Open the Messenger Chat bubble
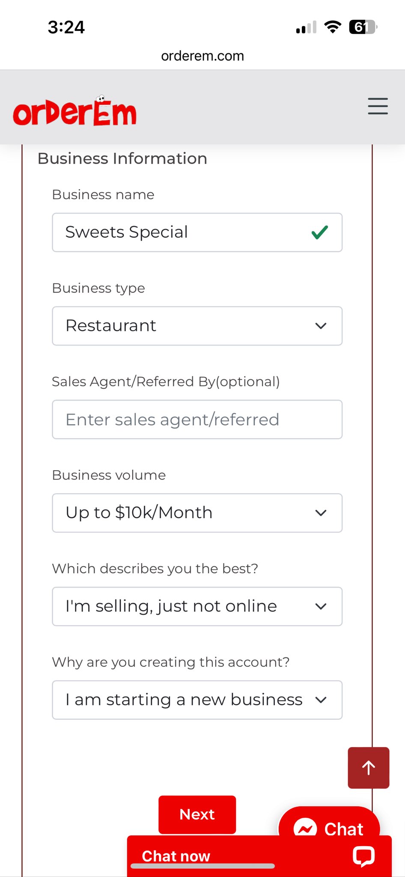 tap(329, 824)
